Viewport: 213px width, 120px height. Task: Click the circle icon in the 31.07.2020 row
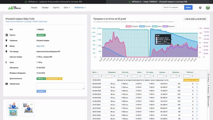[197, 105]
